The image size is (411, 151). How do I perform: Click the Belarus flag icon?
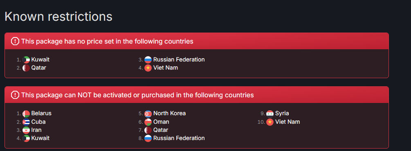[x=26, y=114]
